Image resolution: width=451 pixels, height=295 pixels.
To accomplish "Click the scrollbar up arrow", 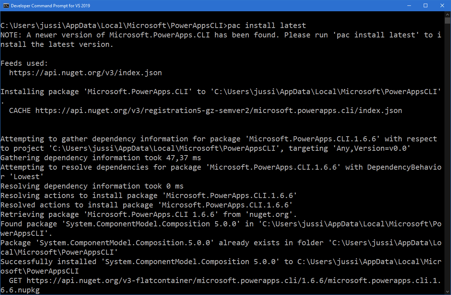I will [447, 14].
